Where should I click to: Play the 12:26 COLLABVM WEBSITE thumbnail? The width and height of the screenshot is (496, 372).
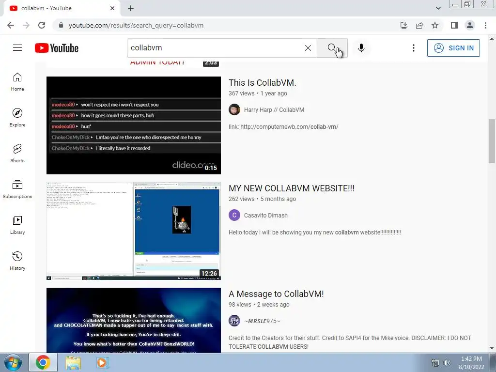tap(134, 231)
